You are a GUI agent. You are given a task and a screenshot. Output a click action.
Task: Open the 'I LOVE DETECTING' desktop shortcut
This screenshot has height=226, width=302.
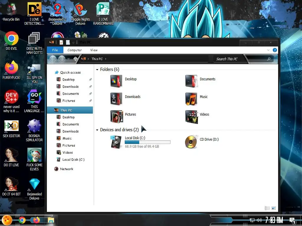(x=34, y=14)
